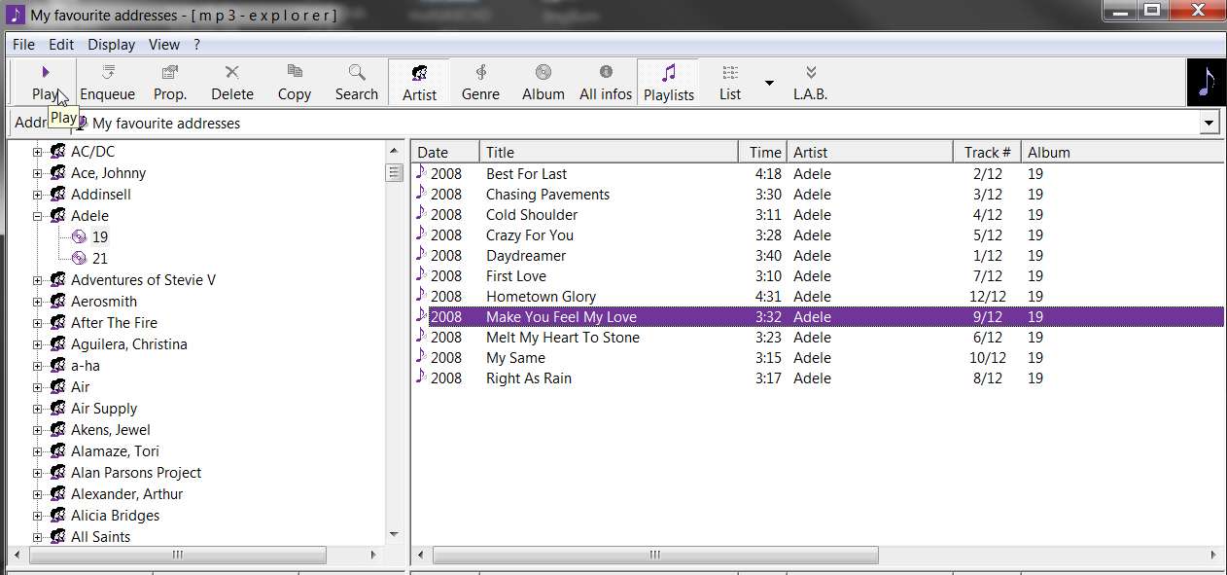Open the Edit menu
1227x575 pixels.
pyautogui.click(x=61, y=45)
